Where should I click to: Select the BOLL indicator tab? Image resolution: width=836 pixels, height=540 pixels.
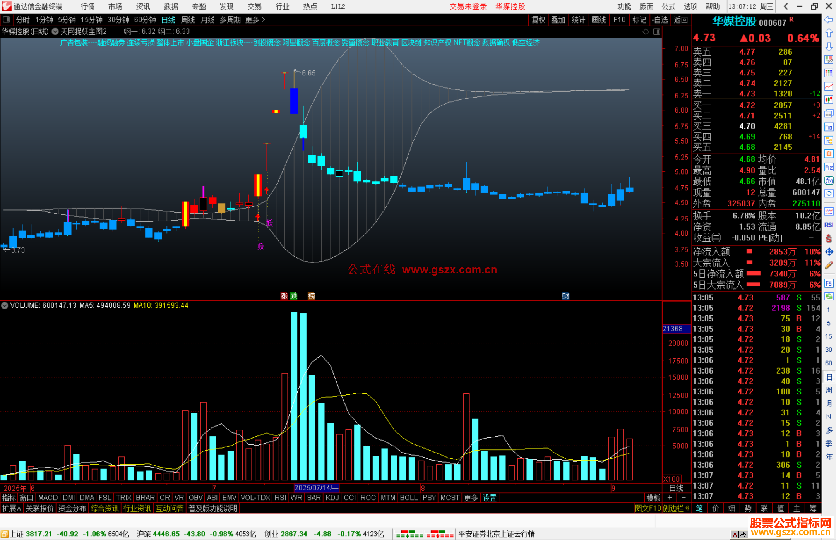pyautogui.click(x=409, y=498)
